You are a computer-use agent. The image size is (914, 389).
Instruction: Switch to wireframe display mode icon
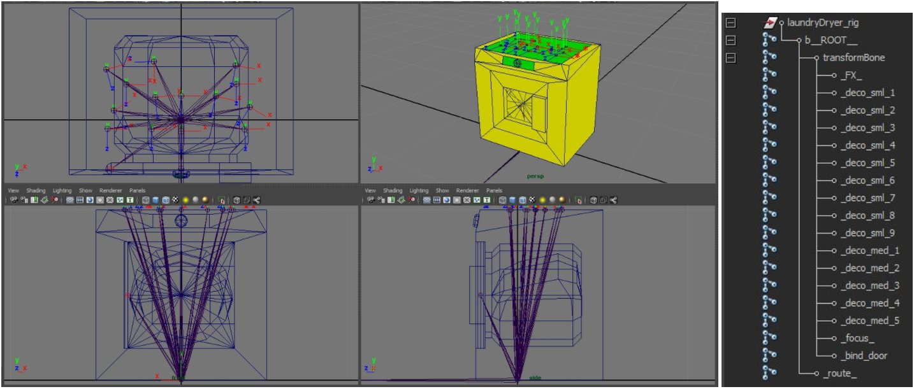(x=69, y=200)
